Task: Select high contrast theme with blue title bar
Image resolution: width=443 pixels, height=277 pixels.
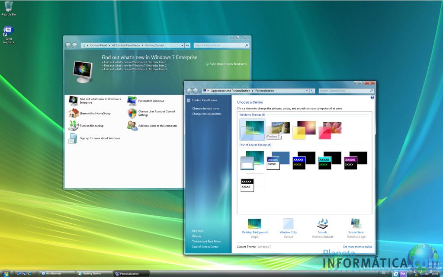Action: [x=304, y=160]
